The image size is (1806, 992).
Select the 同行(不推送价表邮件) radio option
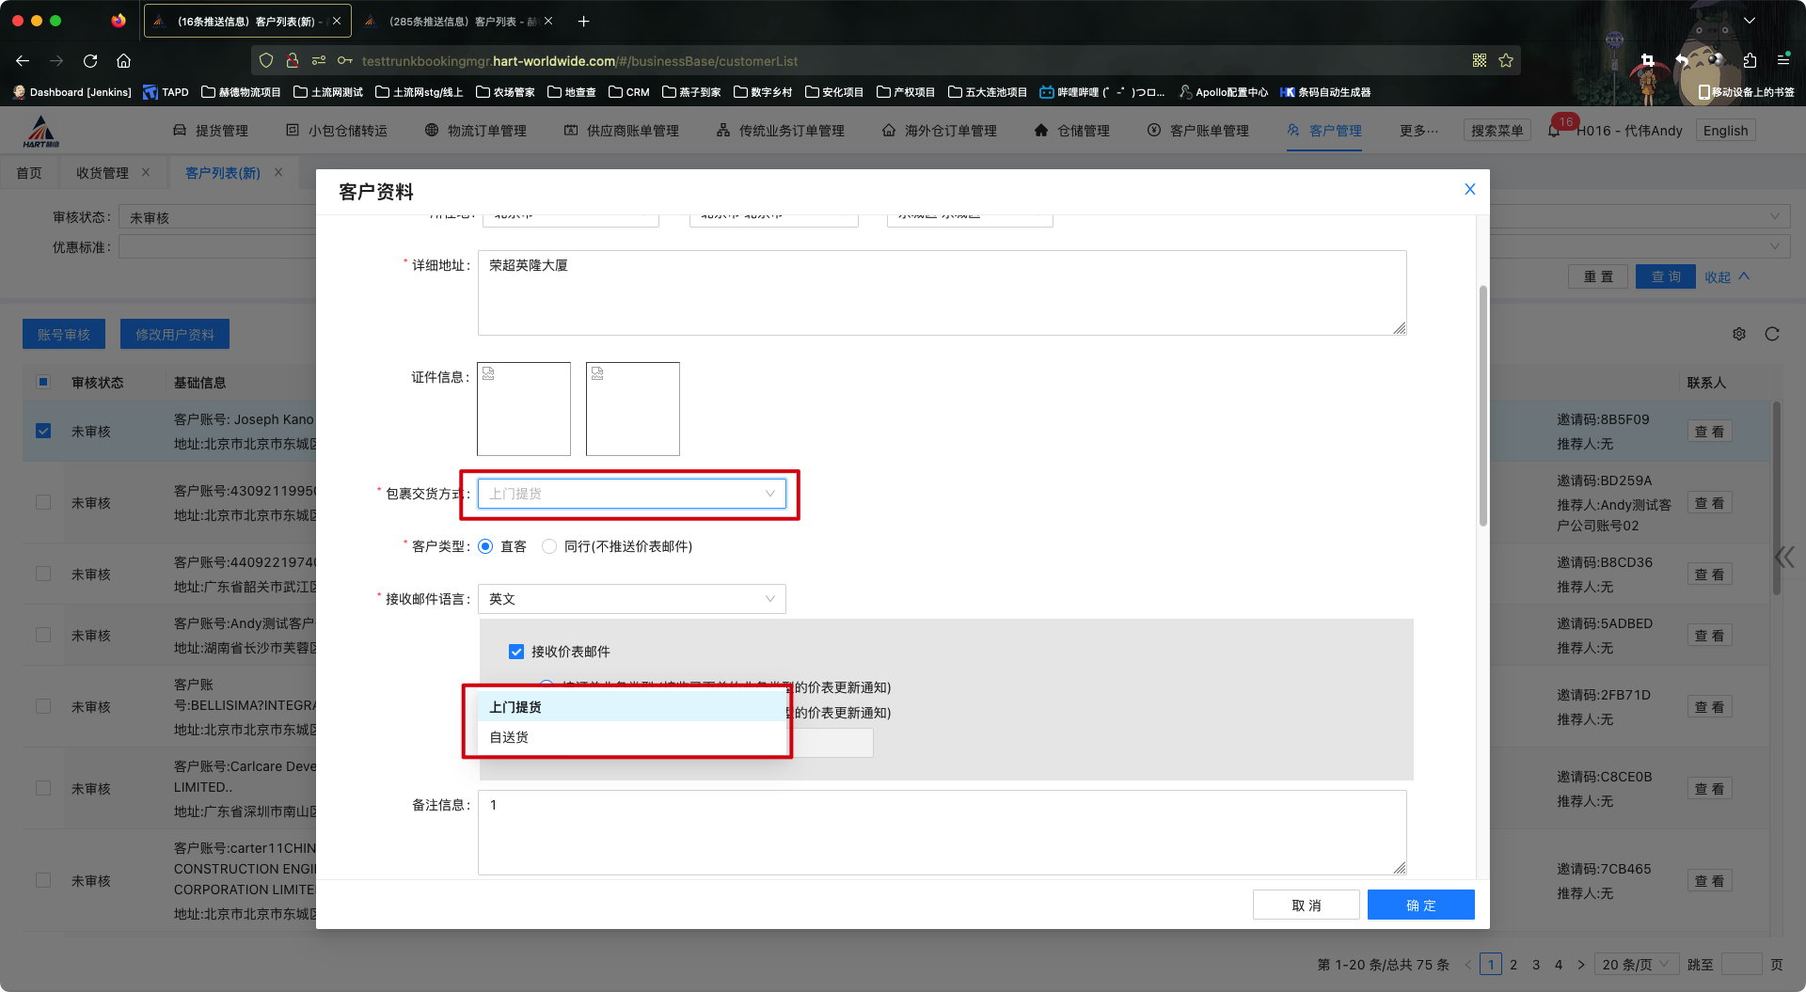[549, 546]
